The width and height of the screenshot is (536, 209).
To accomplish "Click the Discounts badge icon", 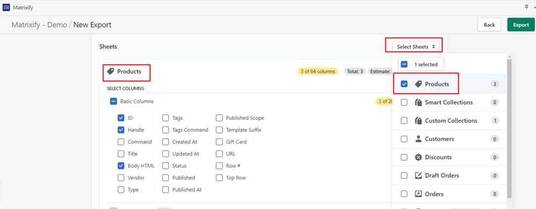I will pos(419,157).
